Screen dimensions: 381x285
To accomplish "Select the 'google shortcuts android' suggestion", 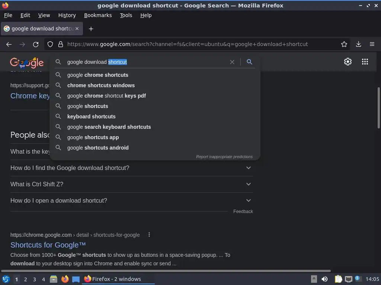I will [155, 148].
